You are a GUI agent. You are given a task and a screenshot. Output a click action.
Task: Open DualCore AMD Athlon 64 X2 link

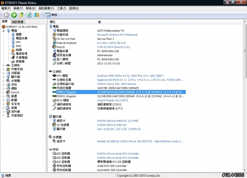coord(130,76)
